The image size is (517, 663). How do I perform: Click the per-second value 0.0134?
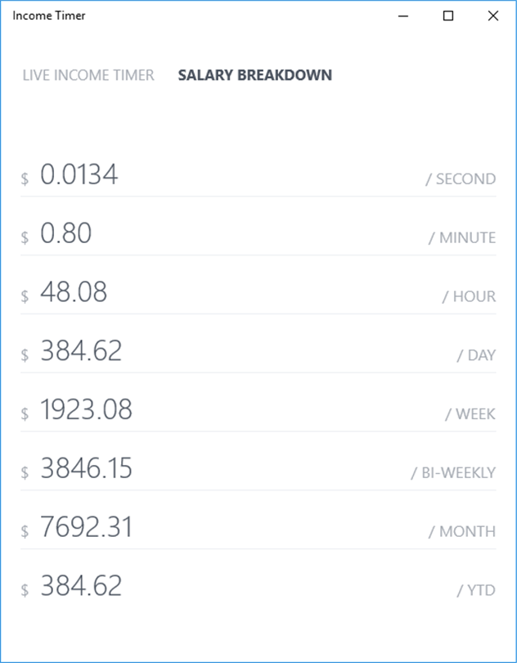tap(79, 174)
